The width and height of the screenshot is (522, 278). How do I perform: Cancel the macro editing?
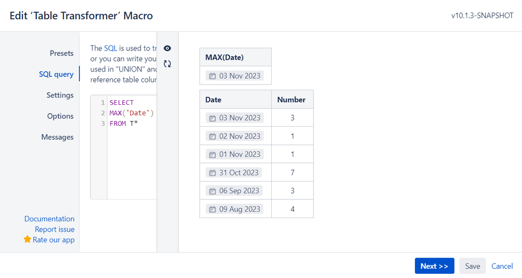pyautogui.click(x=502, y=266)
